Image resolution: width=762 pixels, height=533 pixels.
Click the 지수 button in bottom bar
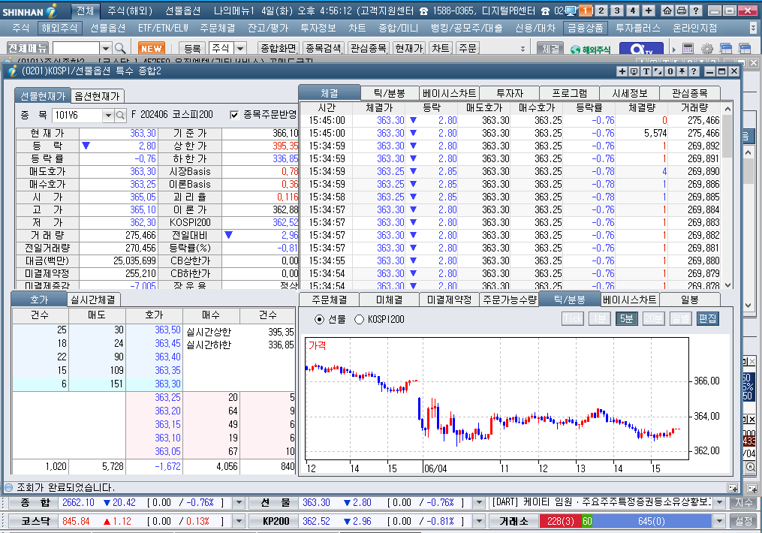click(x=743, y=502)
